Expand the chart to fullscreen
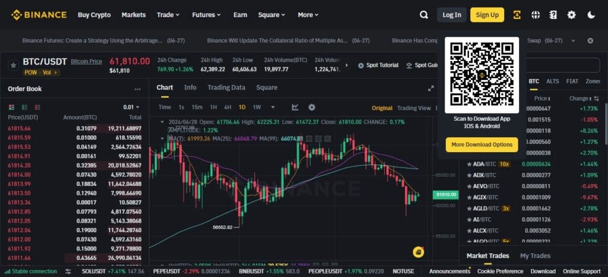This screenshot has height=277, width=608. [x=431, y=88]
